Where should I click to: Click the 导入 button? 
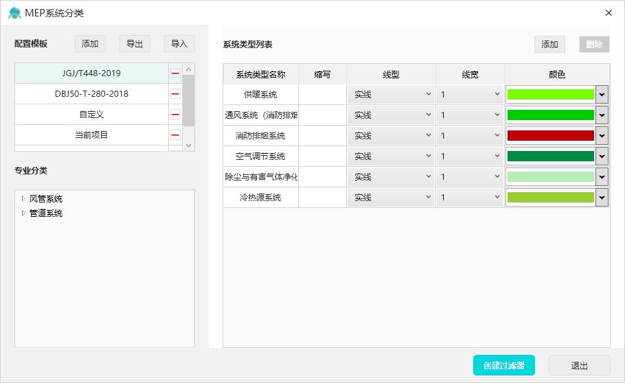[x=179, y=43]
